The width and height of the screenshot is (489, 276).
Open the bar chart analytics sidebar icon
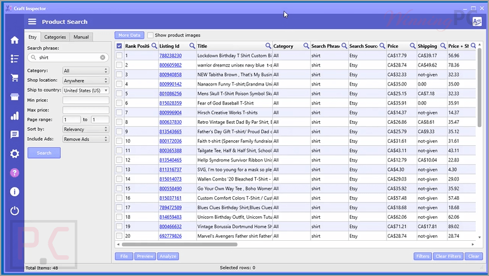(14, 116)
